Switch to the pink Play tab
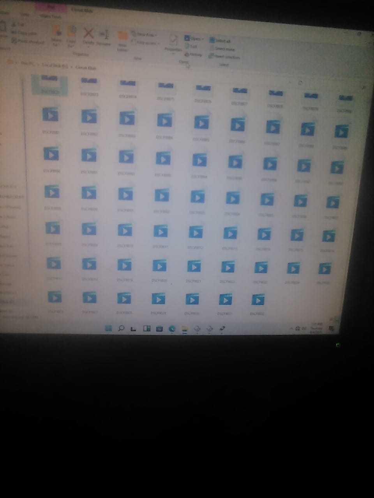The height and width of the screenshot is (498, 374). 50,7
